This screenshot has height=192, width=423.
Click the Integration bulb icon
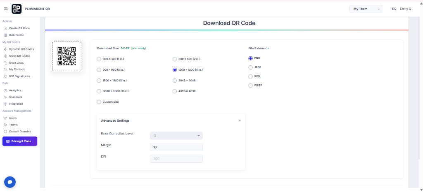[5, 104]
